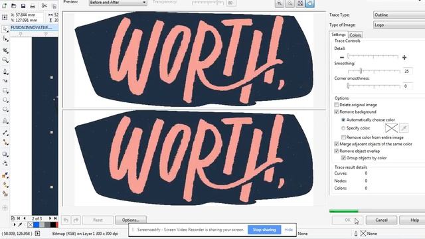Viewport: 425px width, 239px height.
Task: Select the Color Eyedropper tool in the toolbox
Action: point(5,175)
